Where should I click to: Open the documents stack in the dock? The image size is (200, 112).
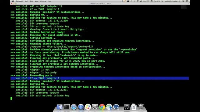coord(134,107)
